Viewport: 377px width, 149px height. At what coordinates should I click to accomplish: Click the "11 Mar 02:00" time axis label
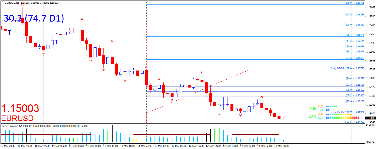[x=59, y=146]
